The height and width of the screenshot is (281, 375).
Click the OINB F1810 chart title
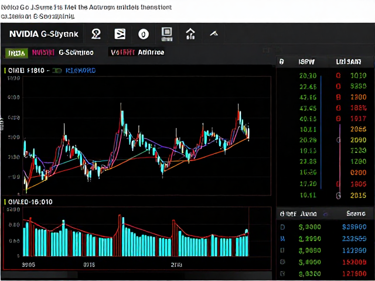pyautogui.click(x=26, y=70)
